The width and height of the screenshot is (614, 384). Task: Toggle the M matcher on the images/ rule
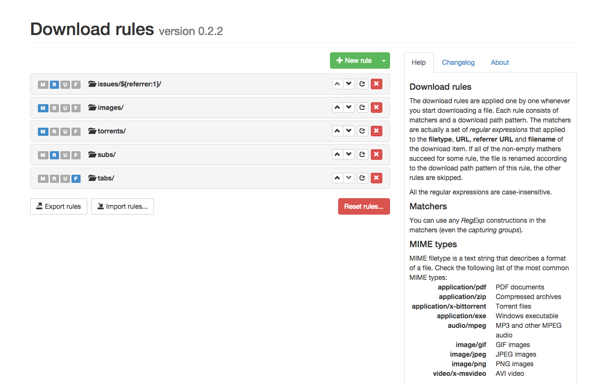pos(43,108)
